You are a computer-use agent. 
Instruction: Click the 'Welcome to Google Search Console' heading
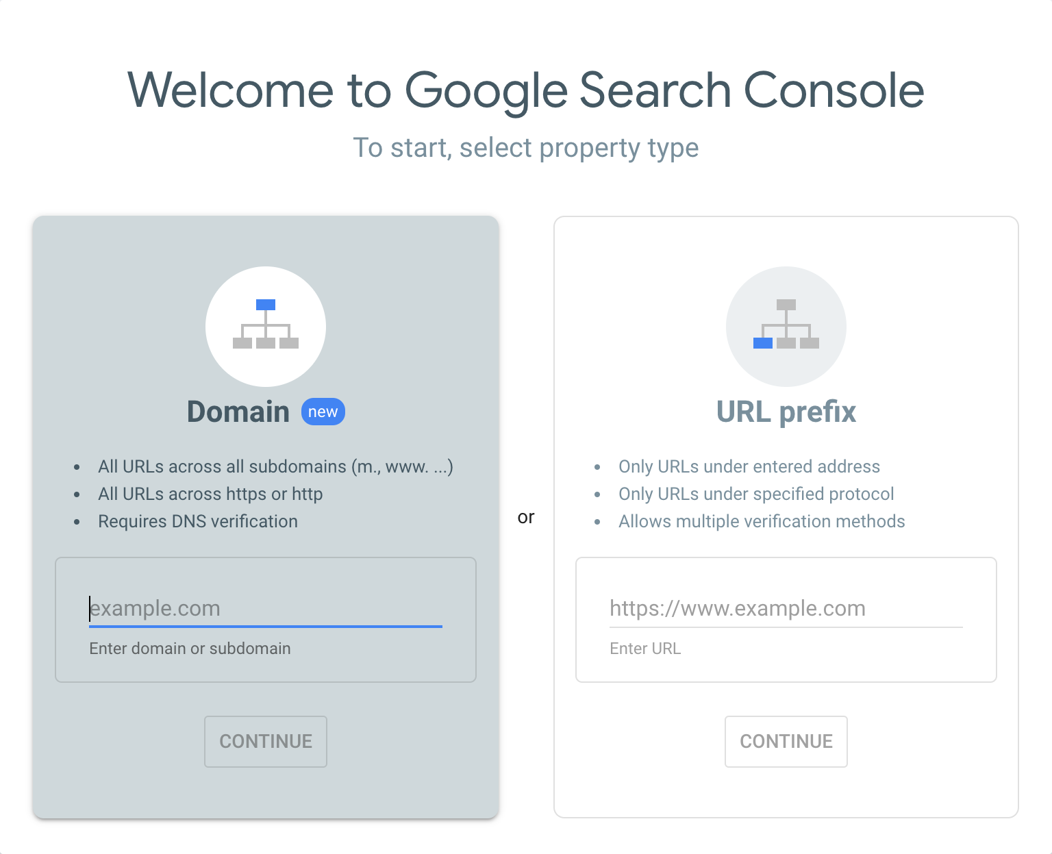pos(525,89)
